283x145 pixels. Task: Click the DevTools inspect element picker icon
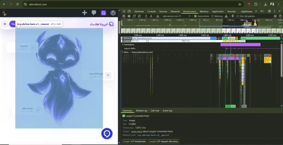[x=124, y=11]
